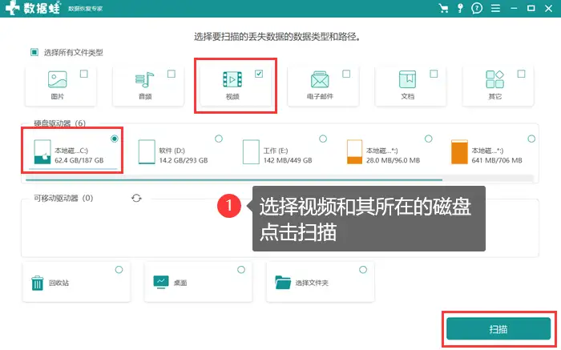The width and height of the screenshot is (561, 350).
Task: Check the 电子邮件 file type checkbox
Action: pos(346,74)
